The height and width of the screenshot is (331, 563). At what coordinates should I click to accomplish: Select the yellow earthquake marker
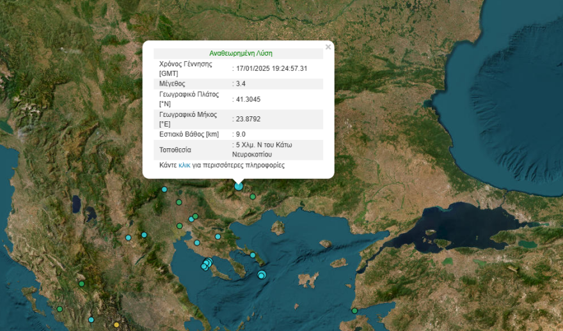coord(116,325)
